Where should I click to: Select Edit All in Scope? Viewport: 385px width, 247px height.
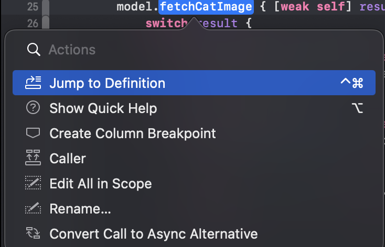tap(194, 183)
